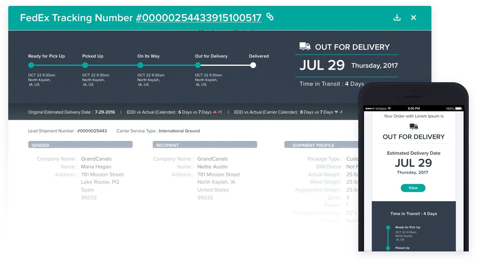477x262 pixels.
Task: Click the green down triangle -1 indicator
Action: pos(336,112)
